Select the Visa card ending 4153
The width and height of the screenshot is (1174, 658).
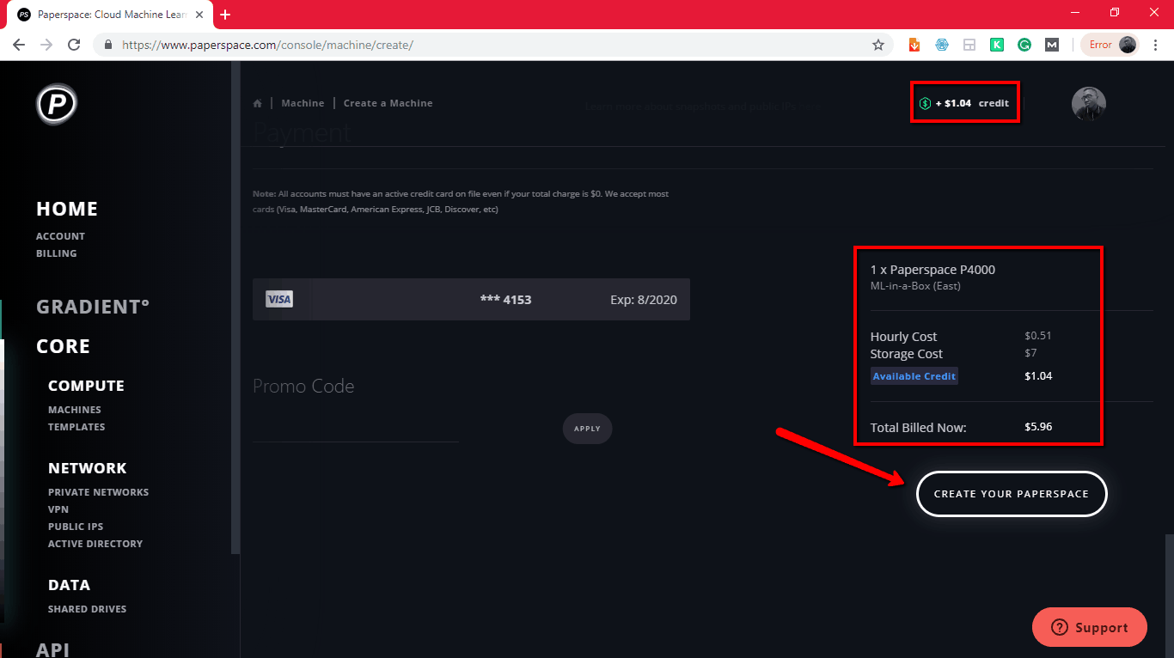click(x=471, y=299)
